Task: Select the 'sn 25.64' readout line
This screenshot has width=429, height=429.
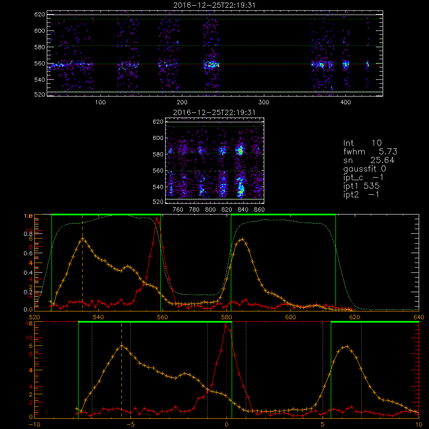Action: pyautogui.click(x=369, y=160)
